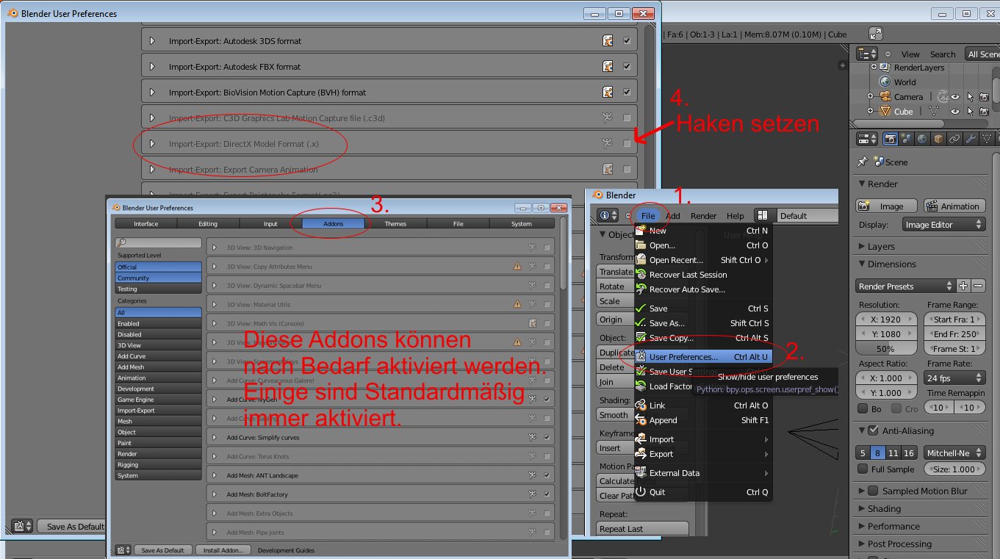Adjust the X: 1920 resolution field
Screen dimensions: 1000x559
[x=887, y=320]
